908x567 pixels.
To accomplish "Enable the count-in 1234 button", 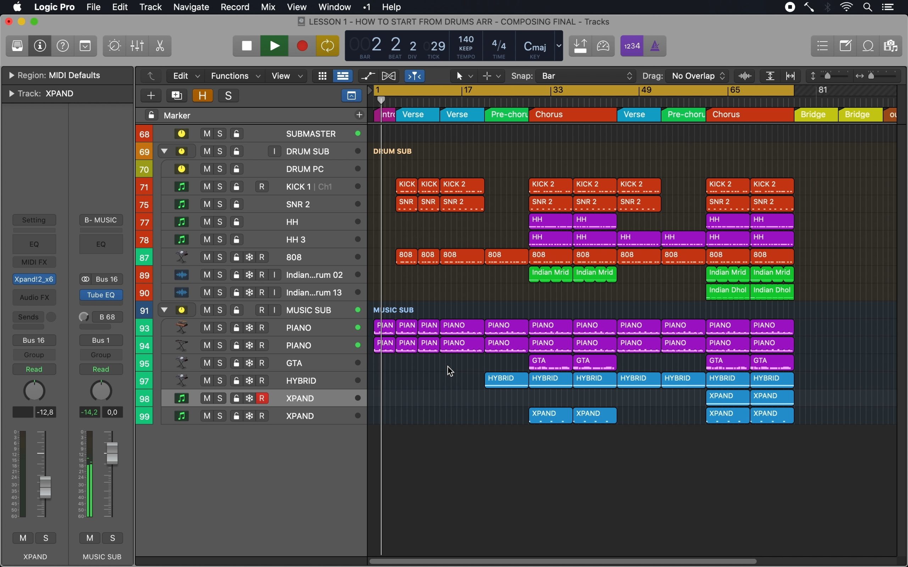I will coord(632,46).
